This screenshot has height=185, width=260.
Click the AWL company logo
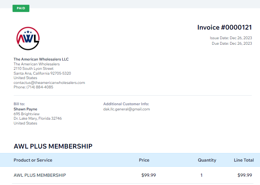[28, 39]
